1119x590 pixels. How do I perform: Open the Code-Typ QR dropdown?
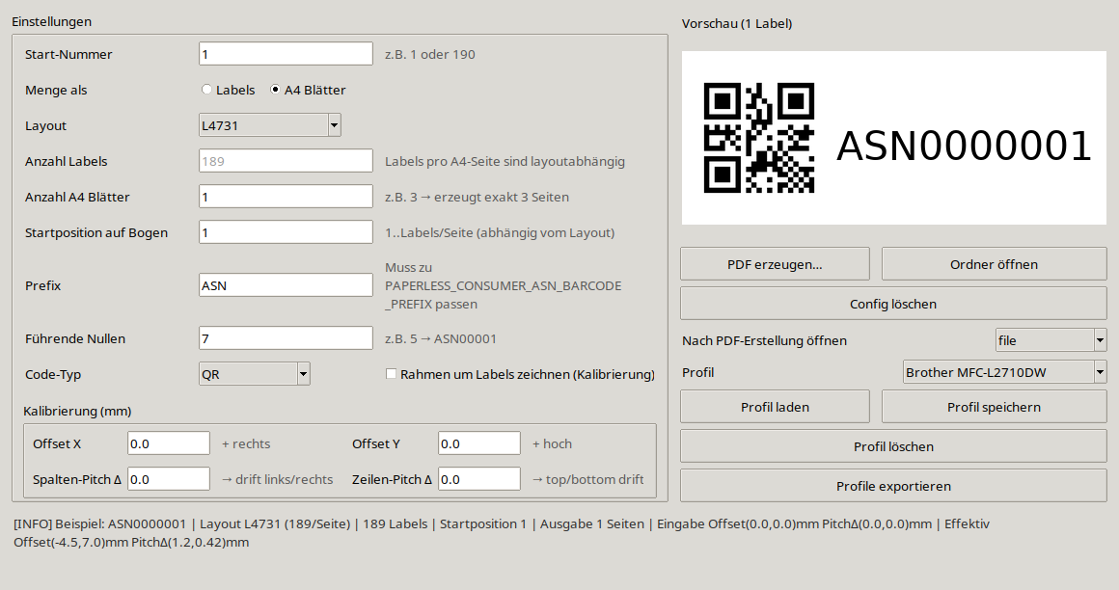pos(254,374)
